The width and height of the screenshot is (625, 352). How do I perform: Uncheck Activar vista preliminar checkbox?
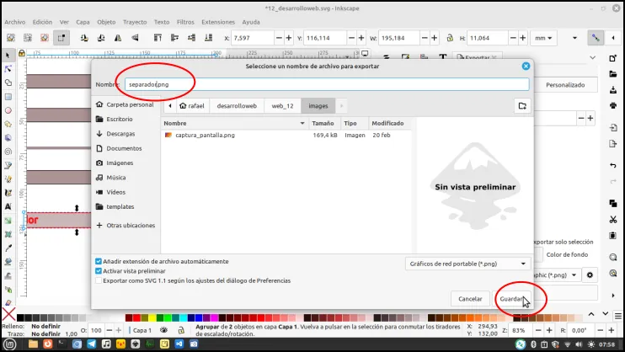coord(99,271)
